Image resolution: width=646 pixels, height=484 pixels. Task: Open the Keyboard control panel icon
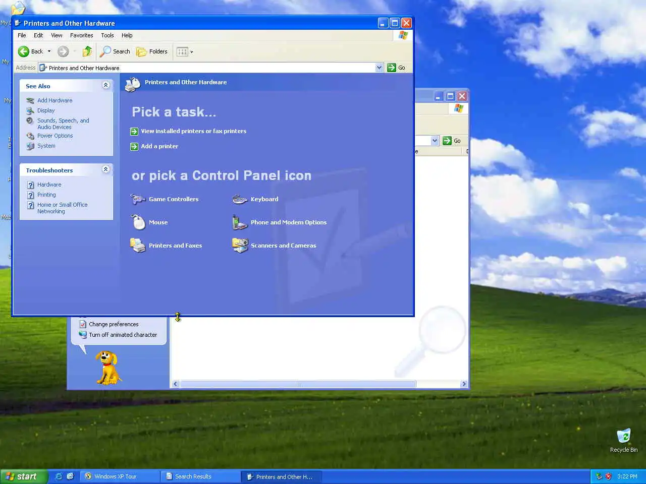pos(255,199)
